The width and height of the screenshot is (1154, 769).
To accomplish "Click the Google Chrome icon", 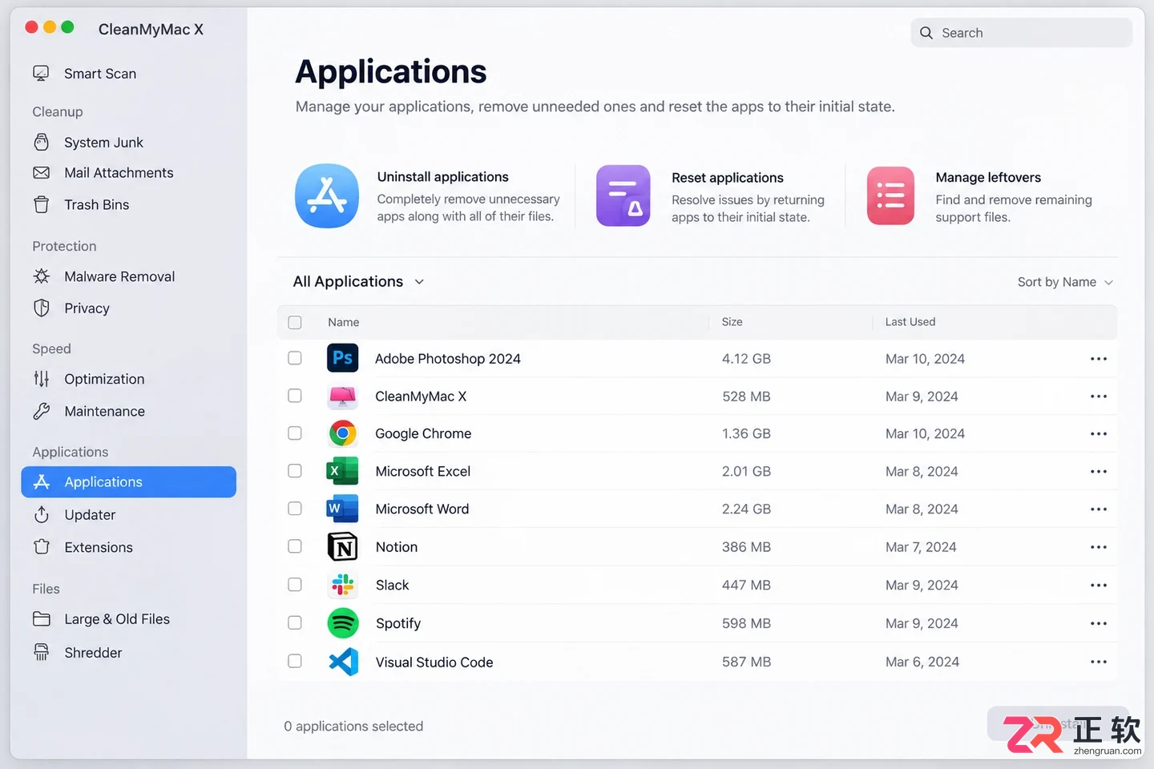I will pos(342,433).
